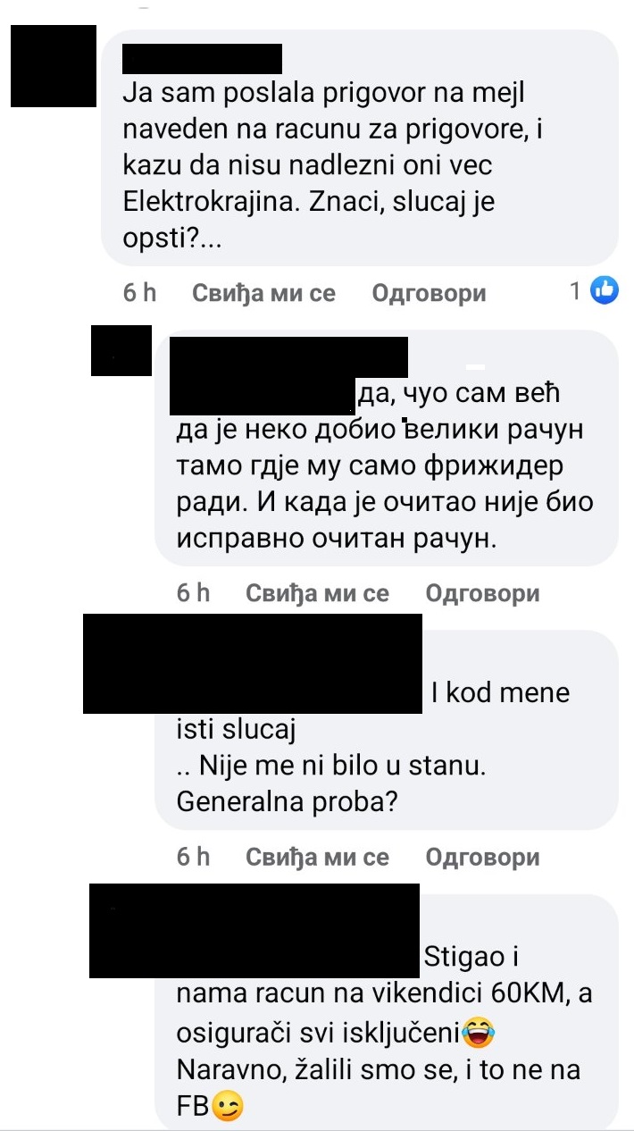Like the comment about Elektrokrajina

click(265, 292)
